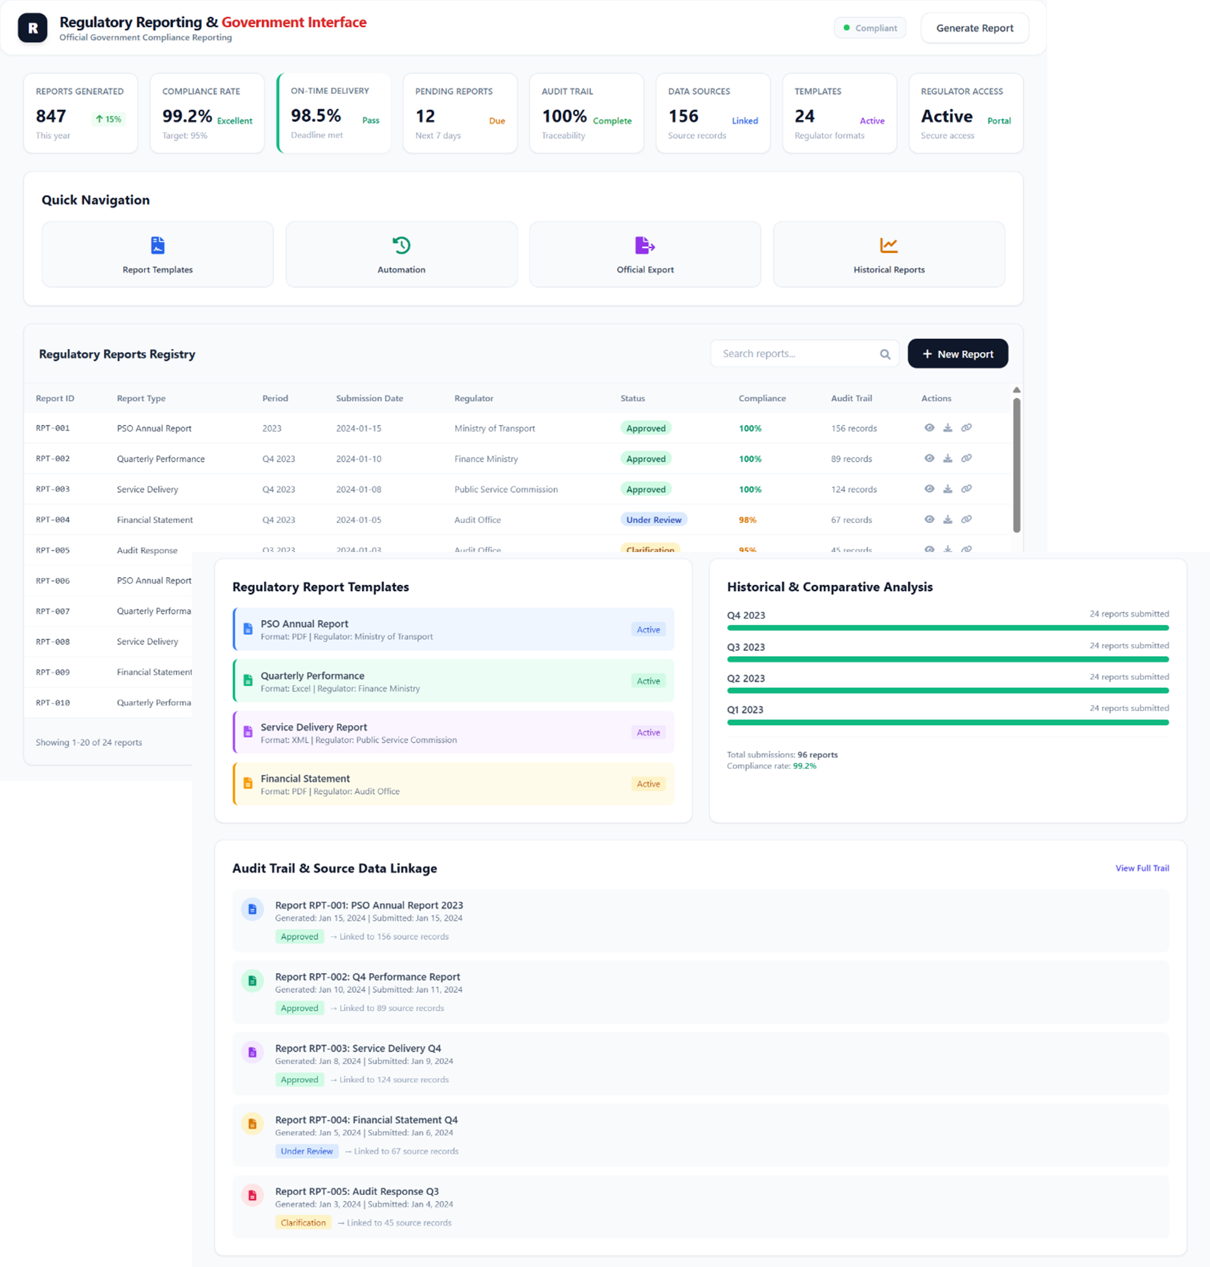Click the search magnifier icon
The image size is (1210, 1267).
(x=885, y=354)
